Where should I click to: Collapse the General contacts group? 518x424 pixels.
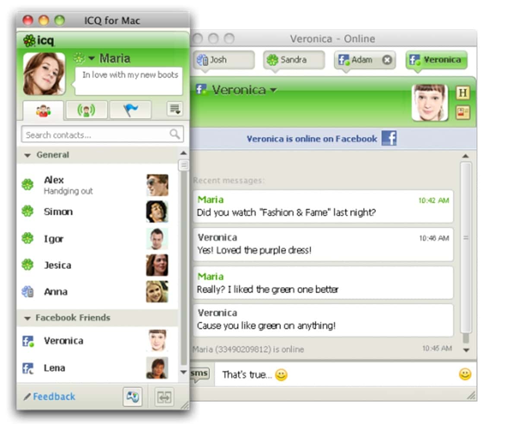click(x=28, y=155)
